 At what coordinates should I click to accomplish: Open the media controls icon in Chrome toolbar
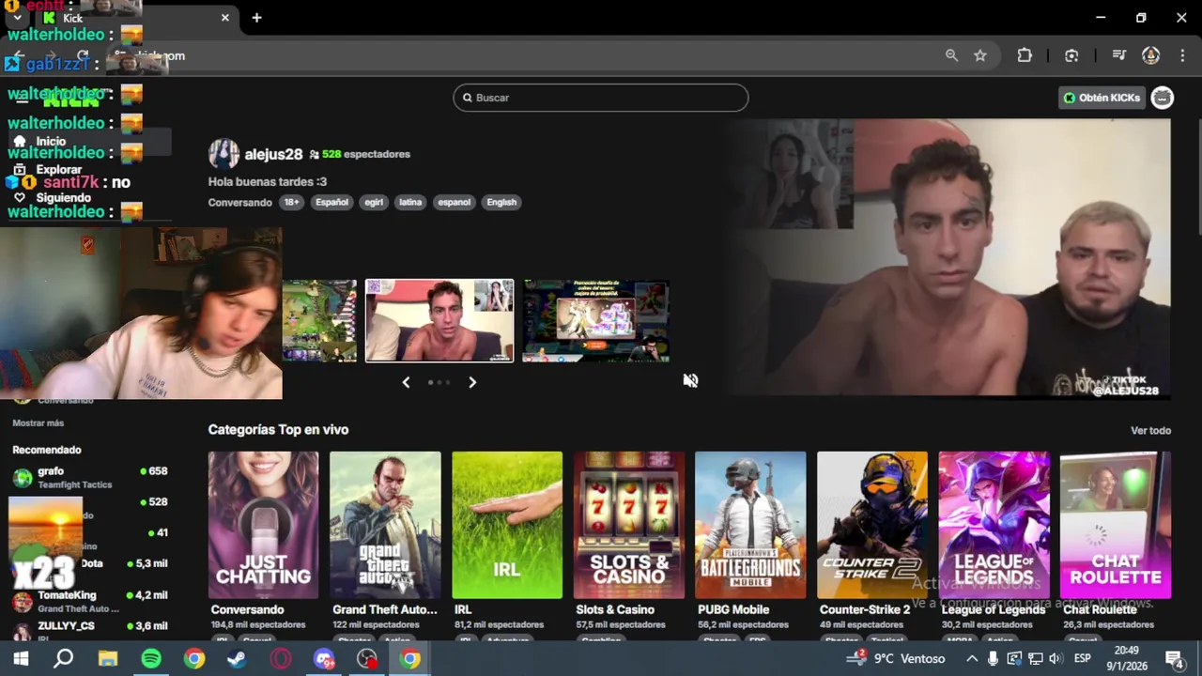[1118, 55]
